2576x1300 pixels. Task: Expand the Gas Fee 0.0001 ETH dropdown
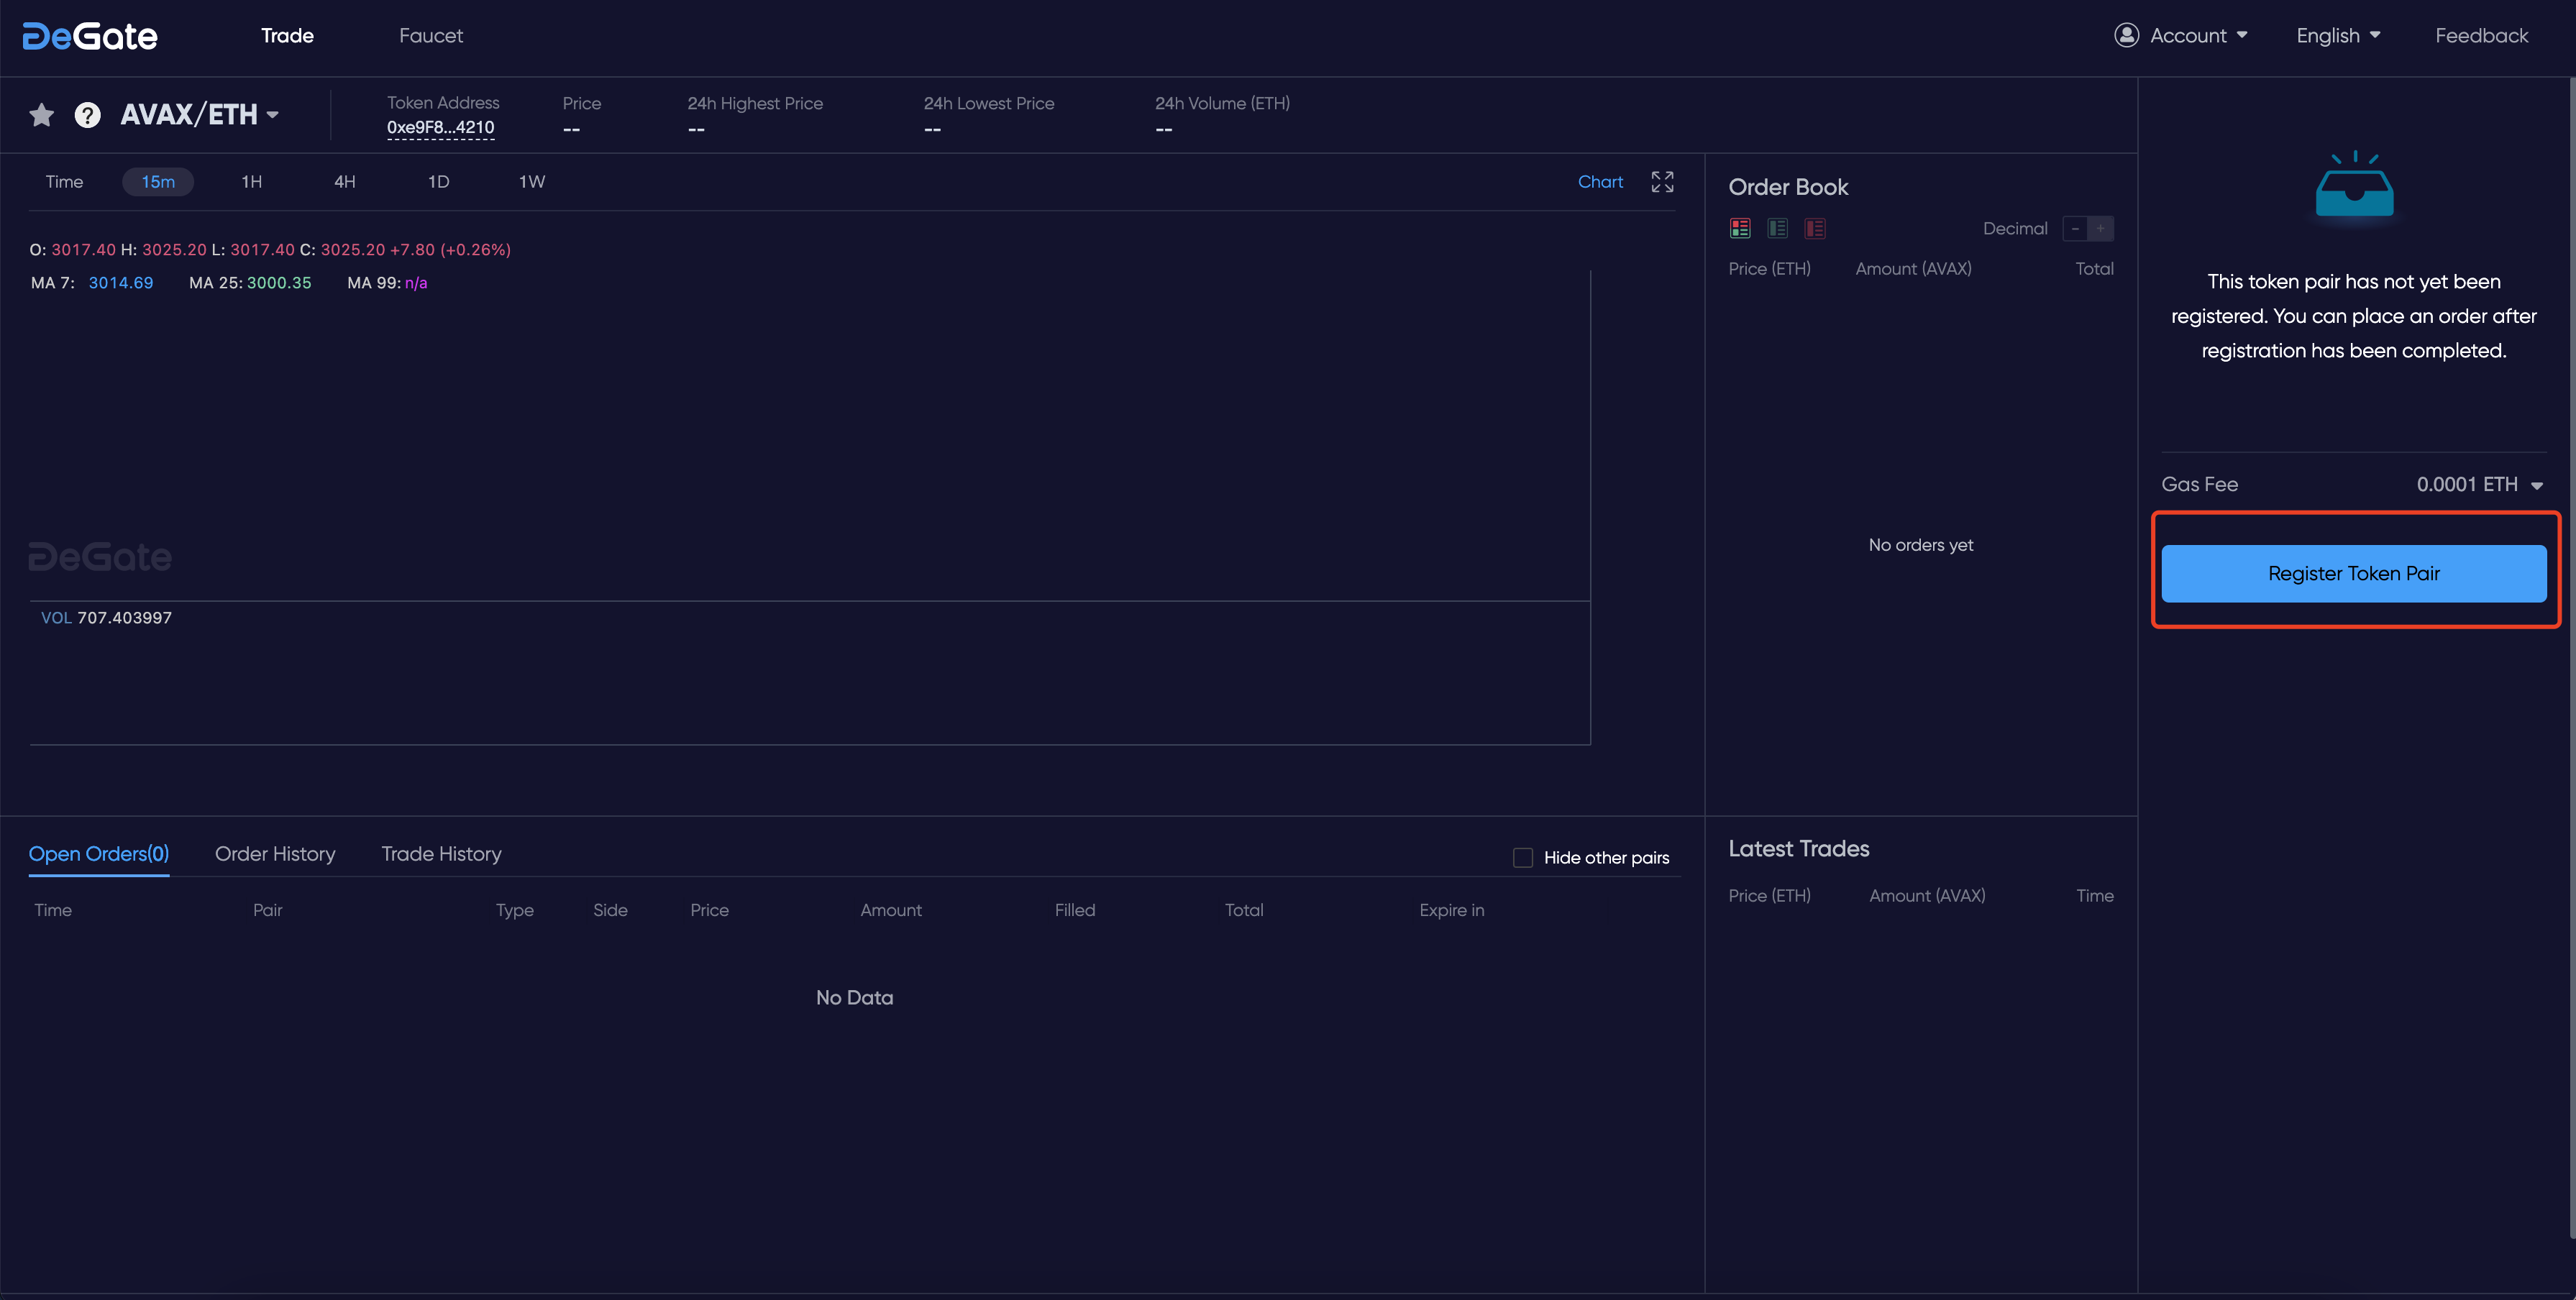pos(2480,484)
